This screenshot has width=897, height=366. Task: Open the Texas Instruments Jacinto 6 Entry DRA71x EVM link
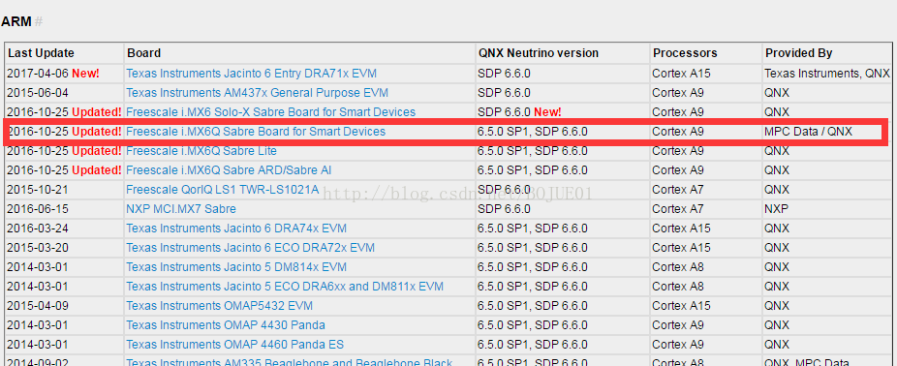251,74
